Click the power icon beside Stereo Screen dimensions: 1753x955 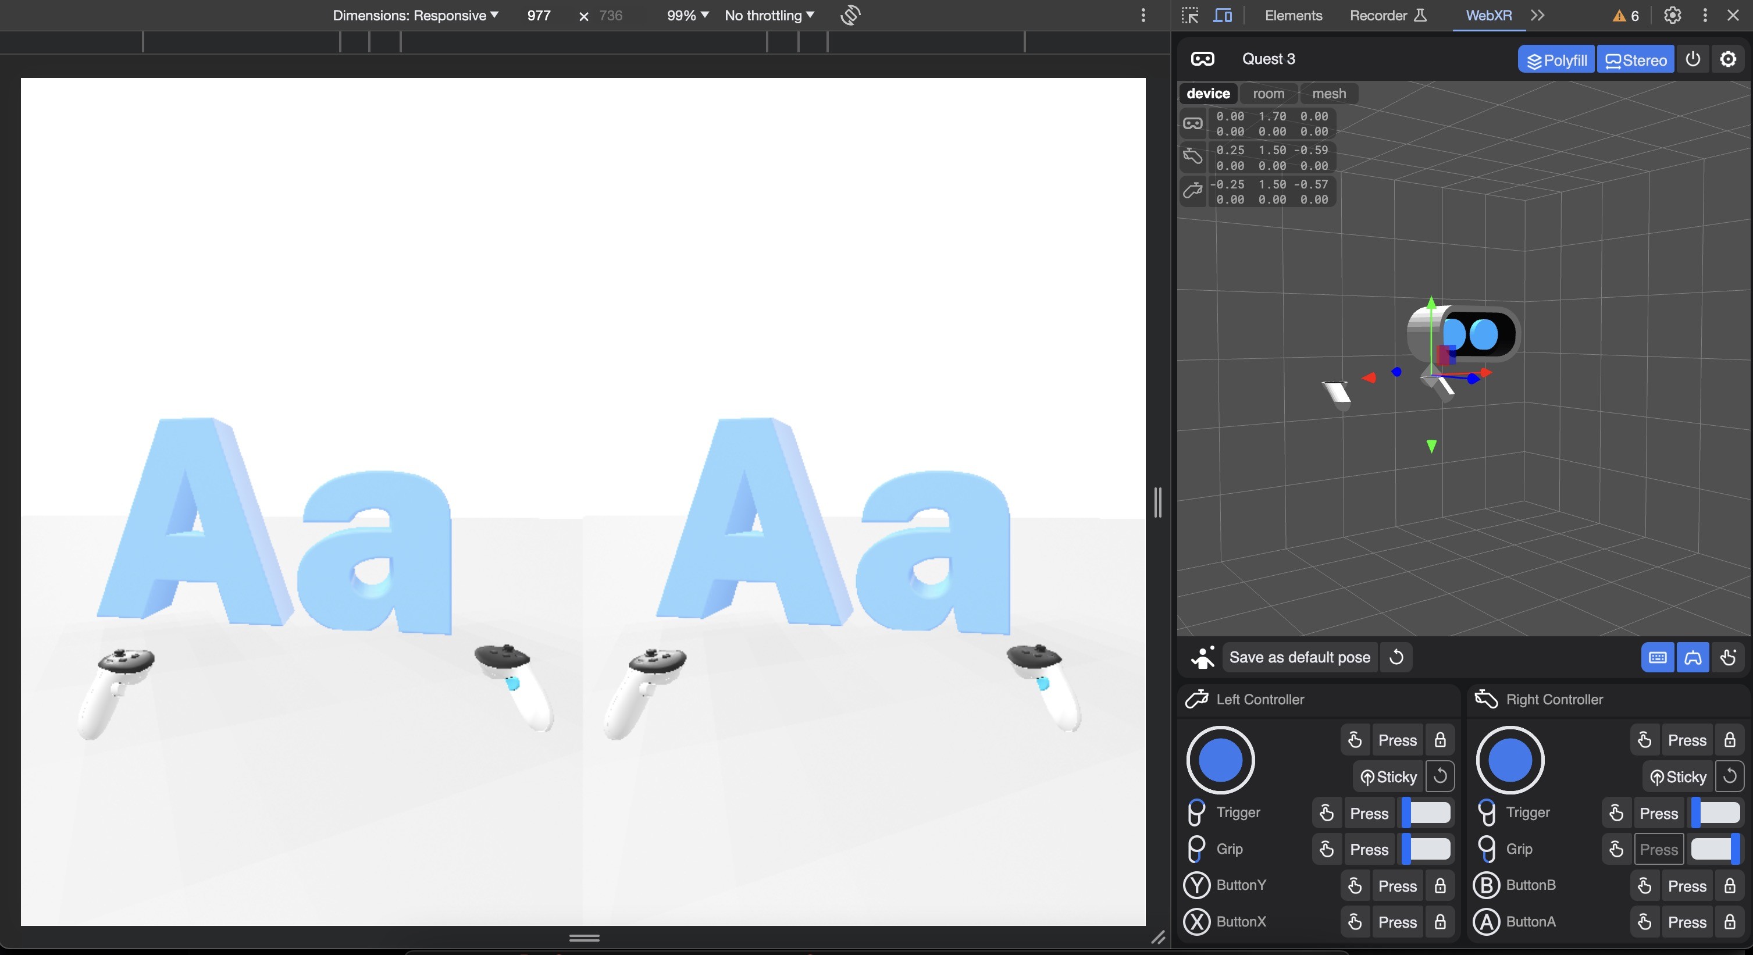[x=1693, y=59]
